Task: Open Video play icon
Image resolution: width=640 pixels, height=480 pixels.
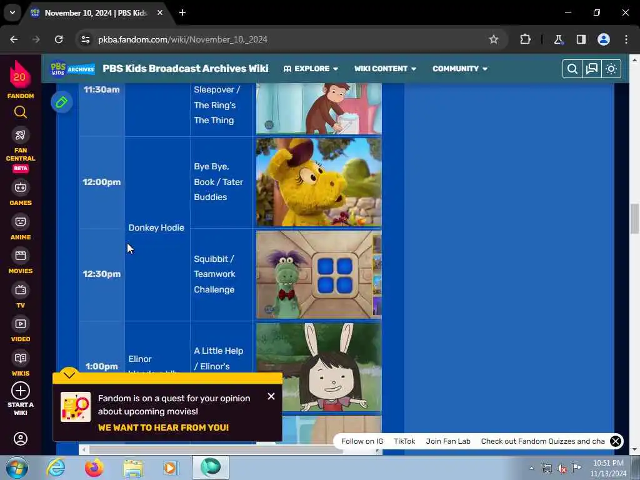Action: tap(21, 324)
